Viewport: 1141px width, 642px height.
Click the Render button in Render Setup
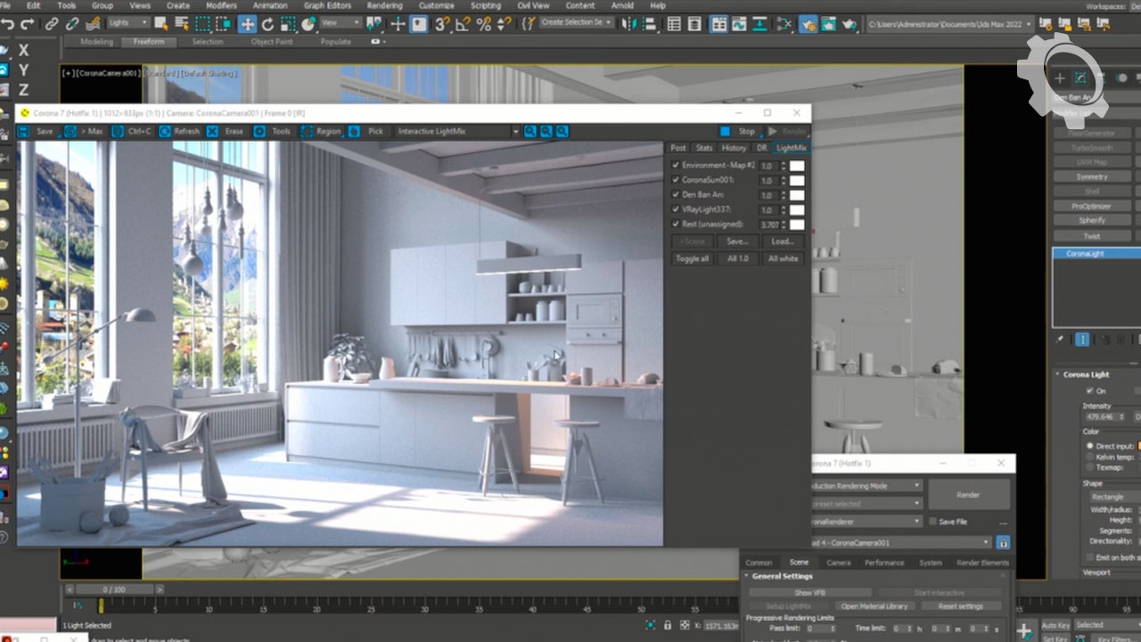click(969, 495)
